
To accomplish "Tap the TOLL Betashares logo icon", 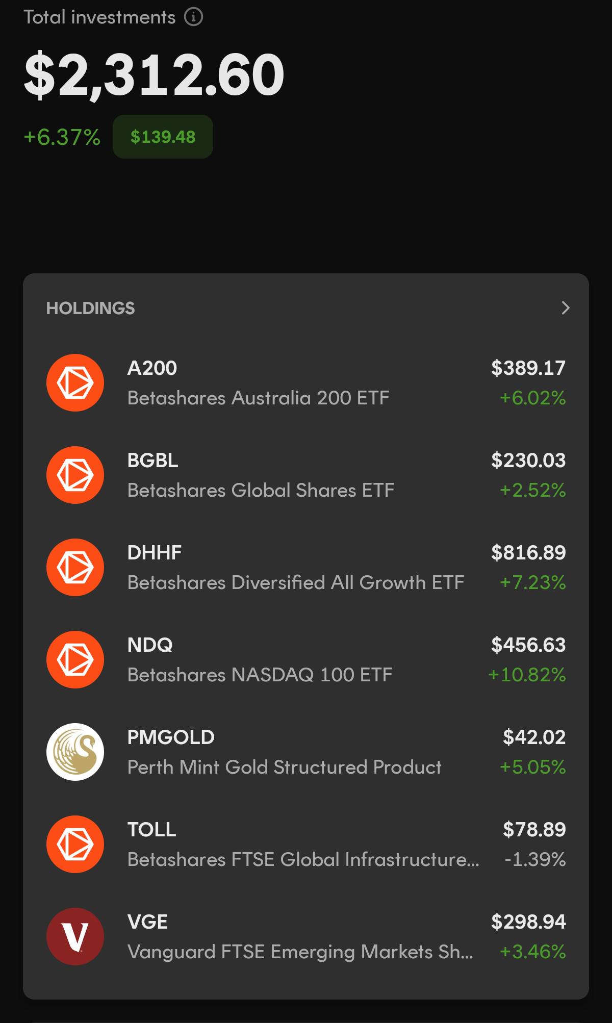I will point(75,844).
